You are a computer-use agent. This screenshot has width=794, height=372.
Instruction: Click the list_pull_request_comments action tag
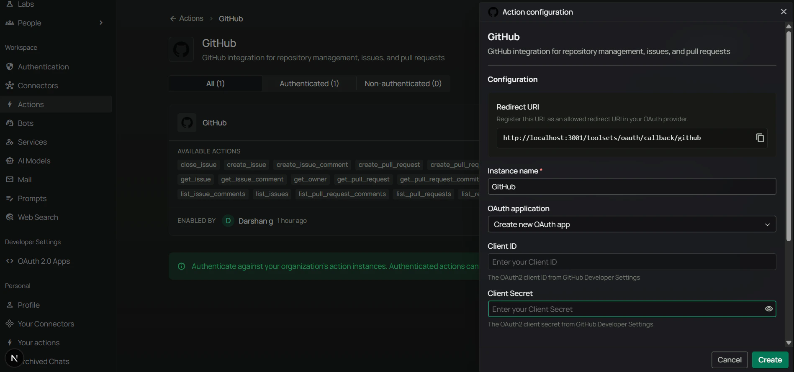click(342, 194)
